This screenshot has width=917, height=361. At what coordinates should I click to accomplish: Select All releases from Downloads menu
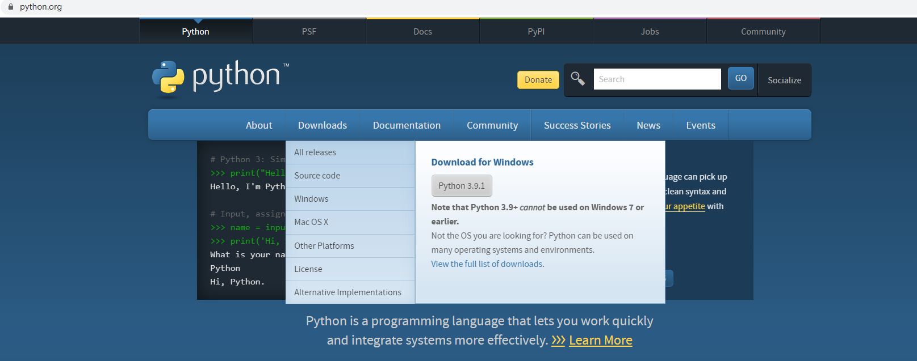350,152
